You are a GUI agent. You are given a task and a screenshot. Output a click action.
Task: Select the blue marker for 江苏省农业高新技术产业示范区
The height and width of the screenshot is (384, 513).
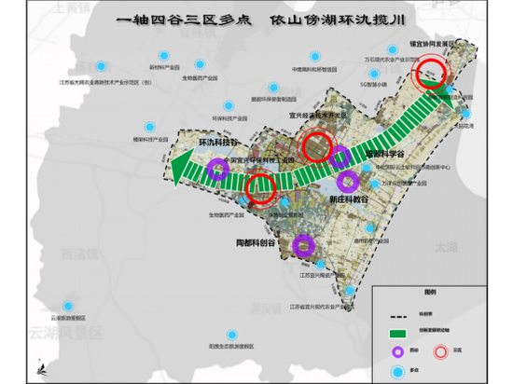(x=102, y=66)
